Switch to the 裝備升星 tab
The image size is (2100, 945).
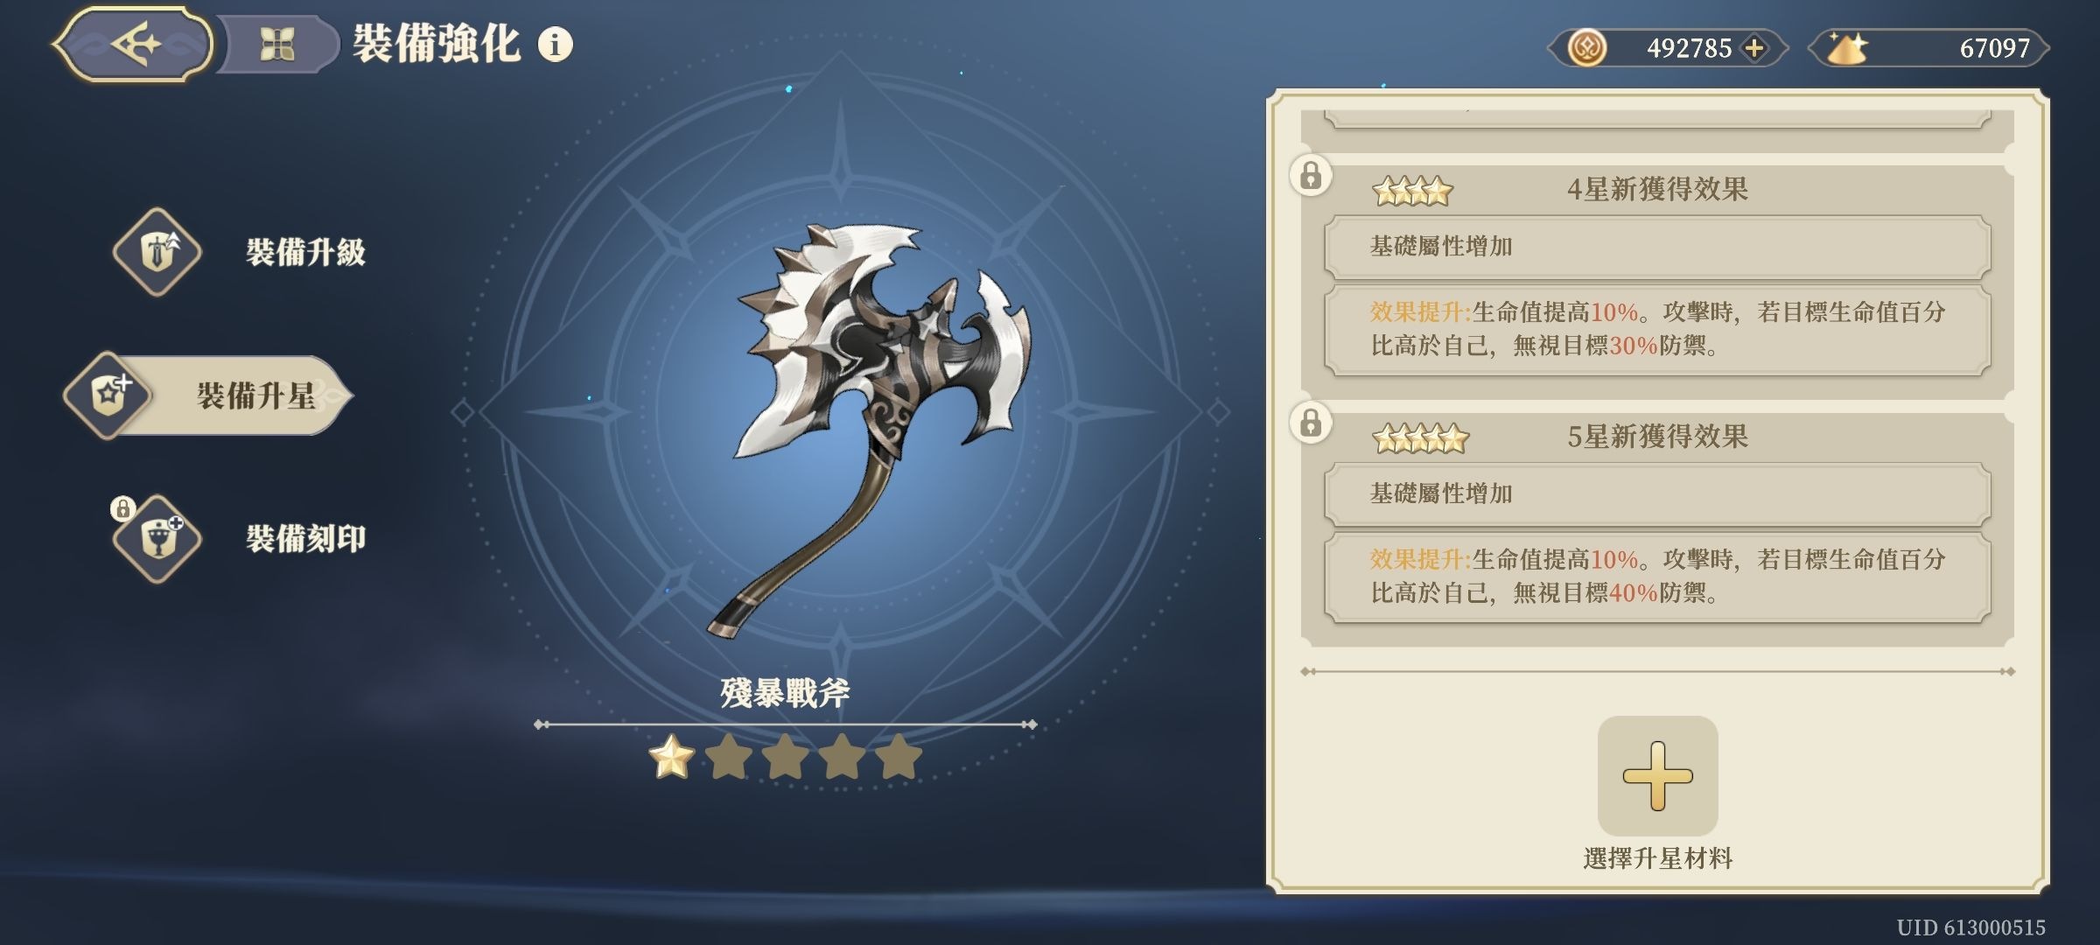click(x=208, y=395)
